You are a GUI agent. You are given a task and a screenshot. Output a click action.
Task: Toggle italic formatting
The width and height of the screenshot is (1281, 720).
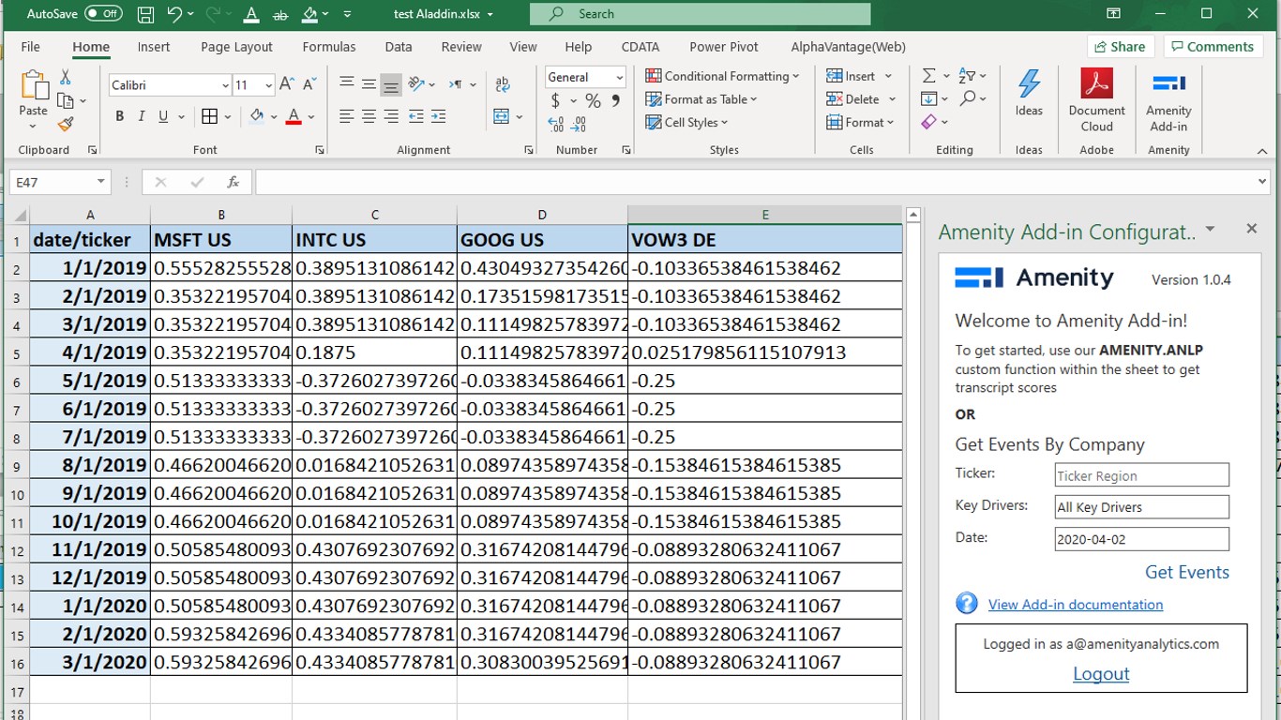point(141,116)
